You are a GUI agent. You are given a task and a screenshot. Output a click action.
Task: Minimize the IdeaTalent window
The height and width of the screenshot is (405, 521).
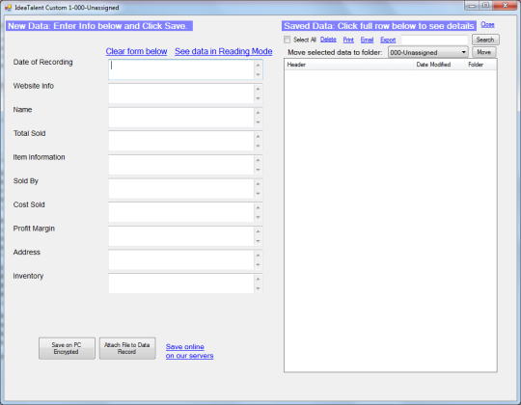472,6
